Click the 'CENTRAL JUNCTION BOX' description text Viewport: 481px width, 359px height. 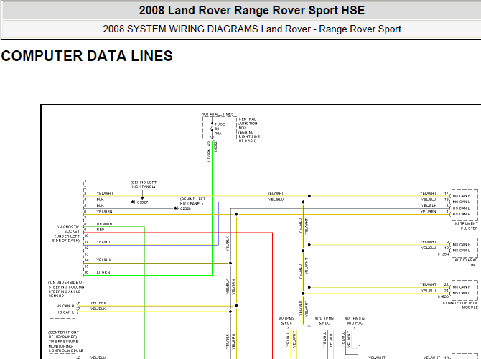(x=249, y=130)
